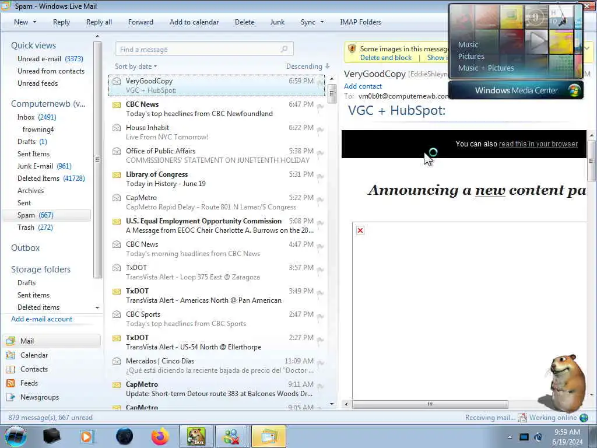The height and width of the screenshot is (448, 597).
Task: Flag the Office of Public Affairs message
Action: (x=320, y=153)
